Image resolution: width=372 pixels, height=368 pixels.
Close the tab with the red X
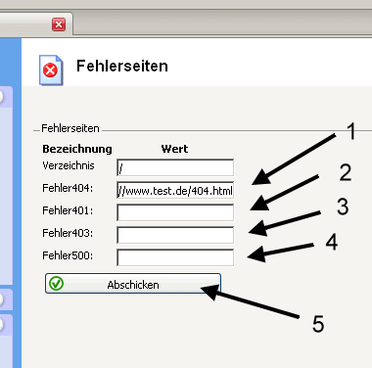[59, 24]
